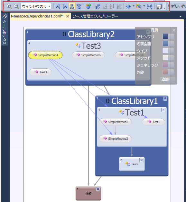Click the zoom out magnifier icon
Image resolution: width=186 pixels, height=202 pixels.
[16, 6]
